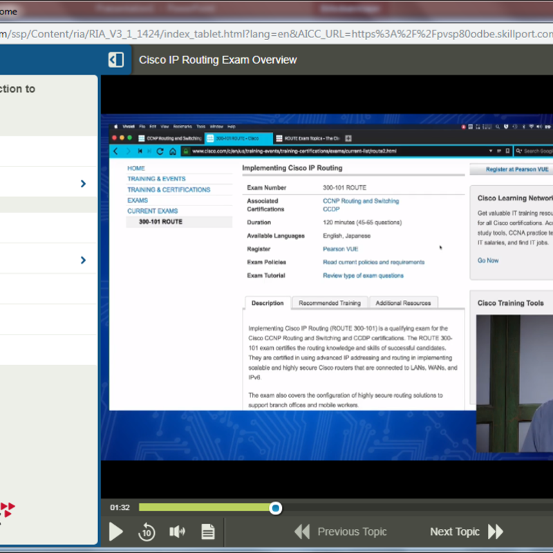Click the English, Japanese languages text
Viewport: 553px width, 553px height.
click(347, 236)
